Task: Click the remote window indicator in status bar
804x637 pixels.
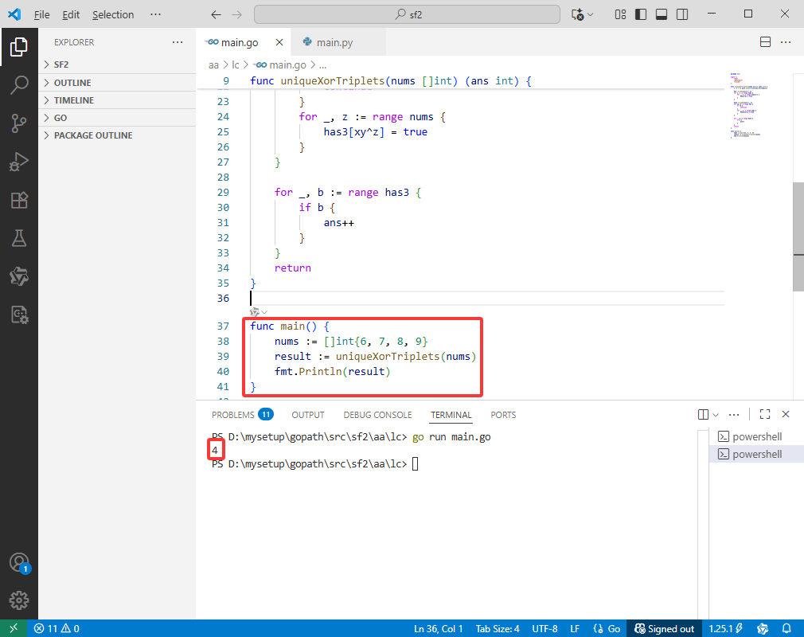Action: [x=14, y=628]
